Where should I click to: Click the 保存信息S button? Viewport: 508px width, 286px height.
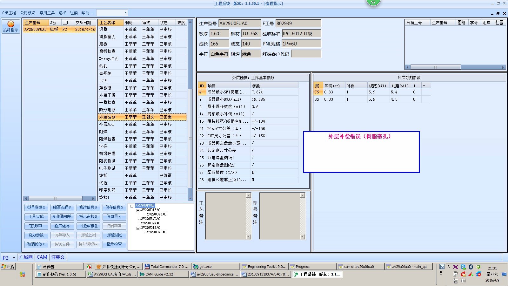click(x=114, y=208)
